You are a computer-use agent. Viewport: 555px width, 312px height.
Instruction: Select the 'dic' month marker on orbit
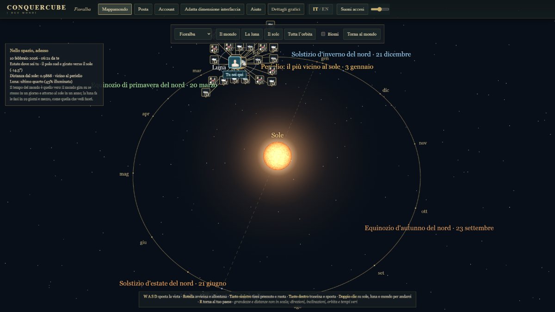click(x=386, y=90)
